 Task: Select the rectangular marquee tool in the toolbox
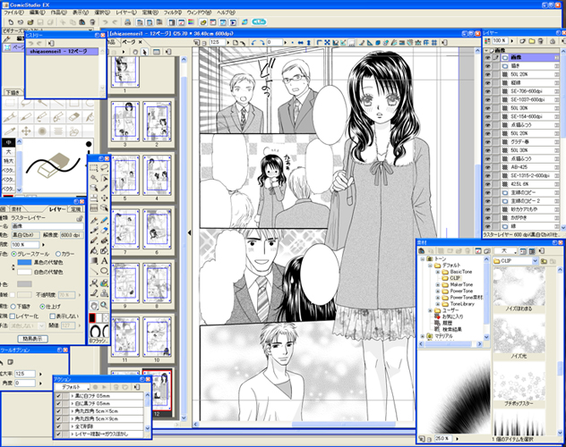click(x=94, y=168)
